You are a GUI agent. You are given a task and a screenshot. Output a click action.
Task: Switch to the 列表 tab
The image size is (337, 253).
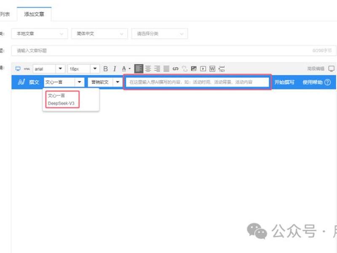pyautogui.click(x=5, y=14)
